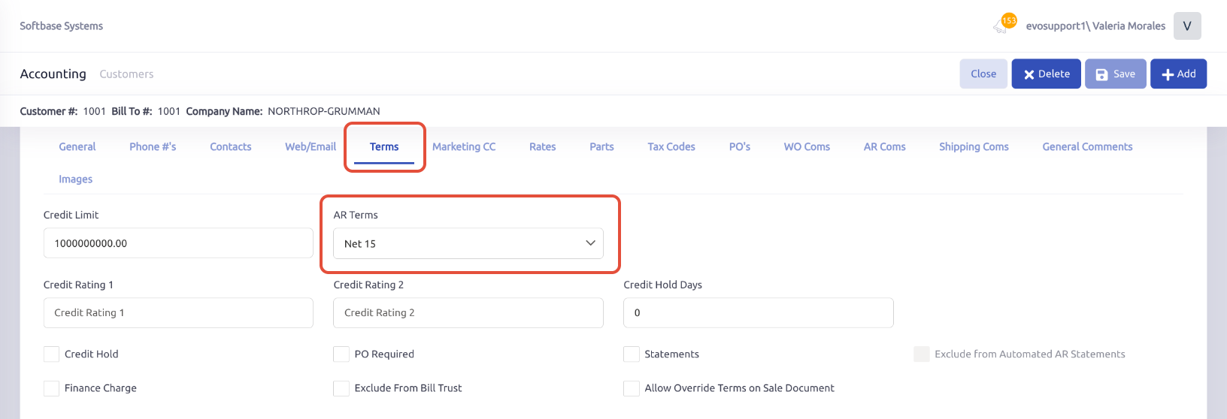This screenshot has height=419, width=1227.
Task: Click the Credit Hold Days field
Action: 758,312
